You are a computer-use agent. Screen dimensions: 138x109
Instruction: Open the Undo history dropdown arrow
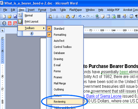pyautogui.click(x=84, y=16)
